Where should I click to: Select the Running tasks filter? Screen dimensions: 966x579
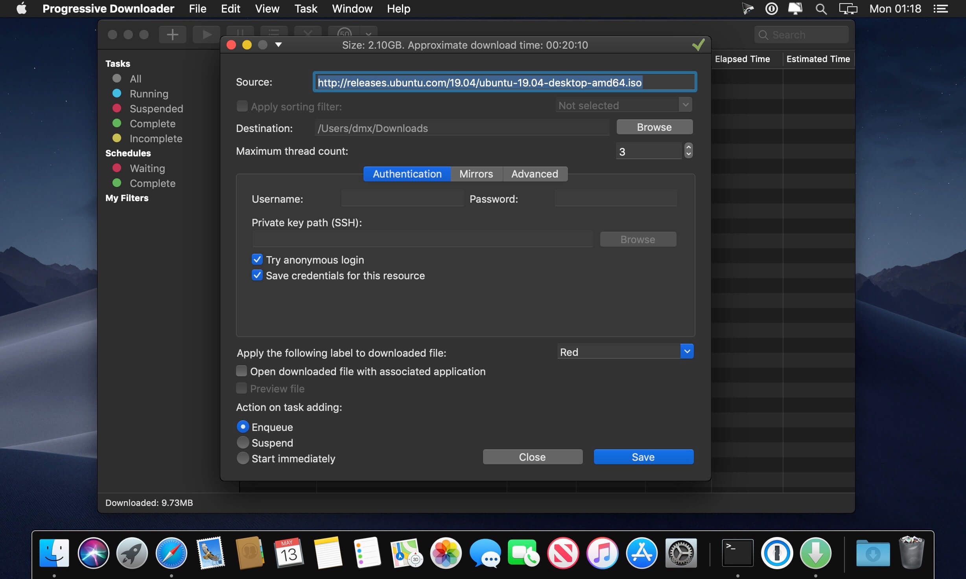coord(149,94)
